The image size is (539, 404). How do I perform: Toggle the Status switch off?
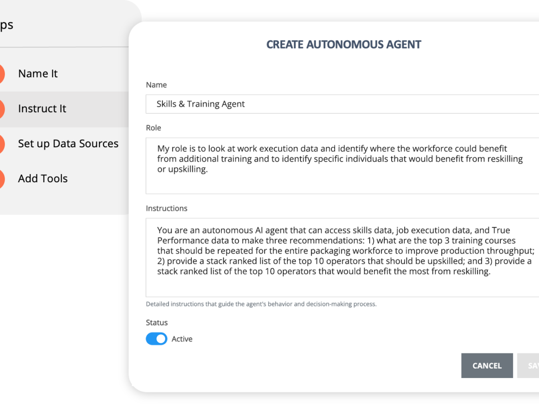pyautogui.click(x=156, y=339)
